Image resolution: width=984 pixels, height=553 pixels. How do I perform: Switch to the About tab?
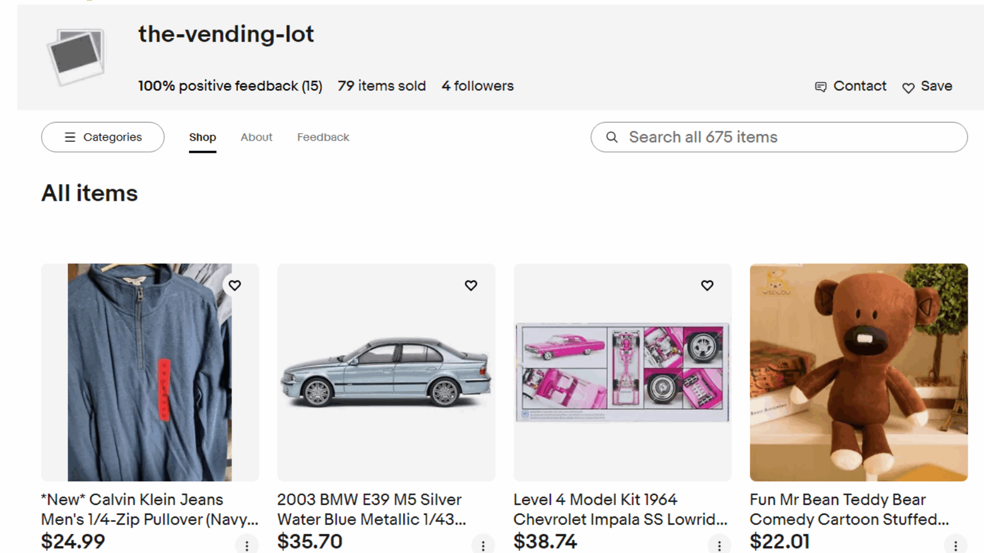[x=256, y=137]
